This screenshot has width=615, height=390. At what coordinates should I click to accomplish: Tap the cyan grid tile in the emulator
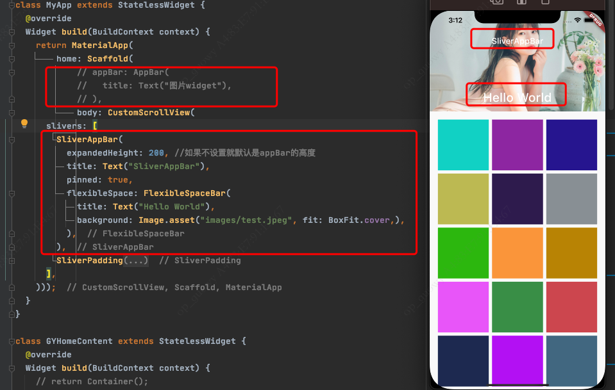[463, 145]
